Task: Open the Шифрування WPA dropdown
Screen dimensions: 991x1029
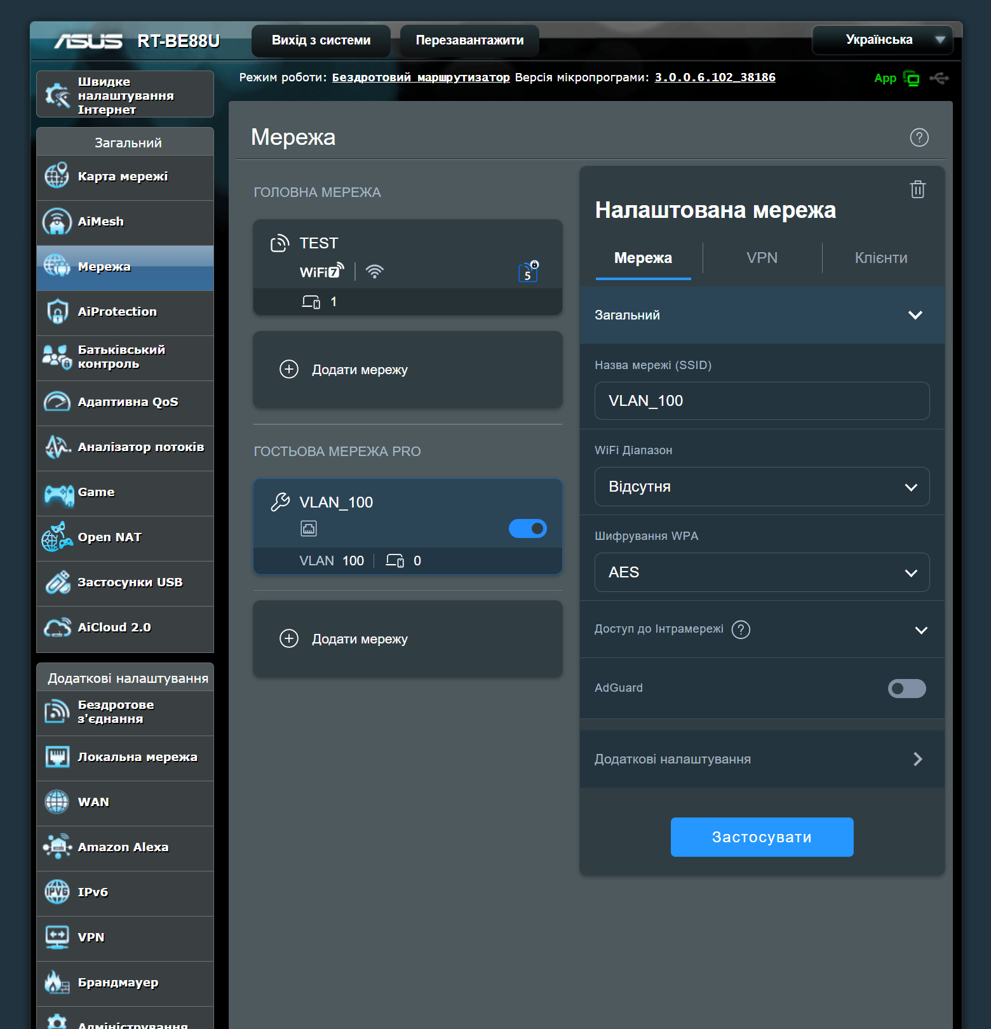Action: point(762,572)
